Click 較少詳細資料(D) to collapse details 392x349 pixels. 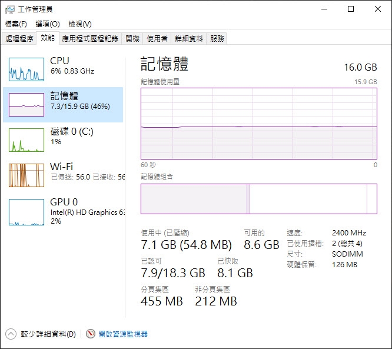48,334
